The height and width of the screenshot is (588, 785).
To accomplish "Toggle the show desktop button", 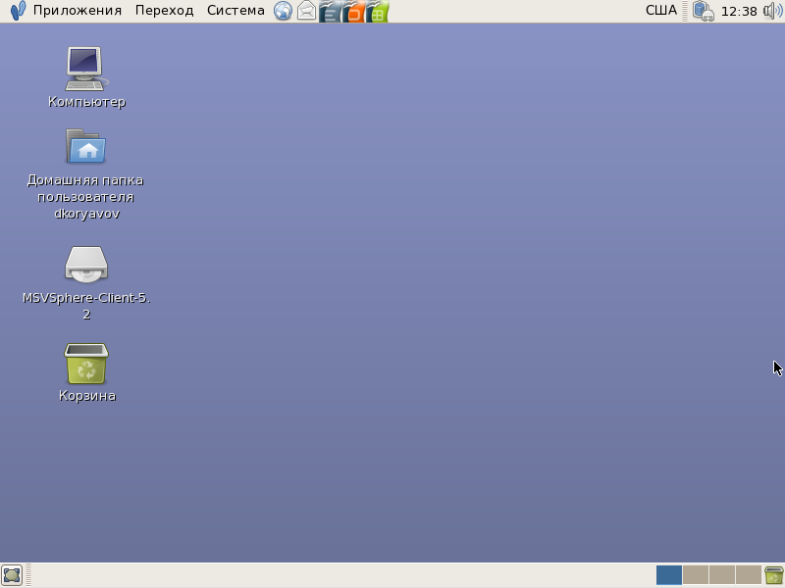I will pyautogui.click(x=12, y=575).
